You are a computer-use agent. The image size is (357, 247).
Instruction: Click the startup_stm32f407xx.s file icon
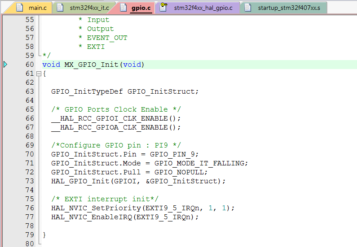coord(248,8)
